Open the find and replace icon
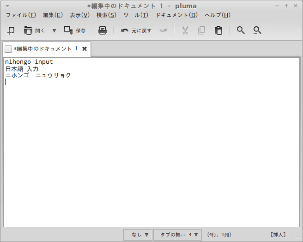The height and width of the screenshot is (242, 303). point(257,30)
